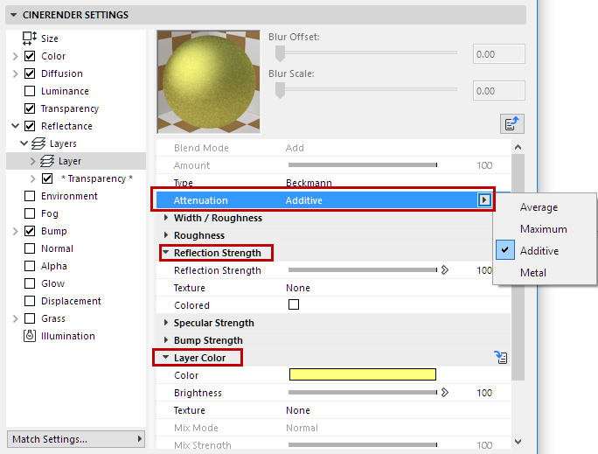
Task: Click the Size icon in channel list
Action: [30, 38]
